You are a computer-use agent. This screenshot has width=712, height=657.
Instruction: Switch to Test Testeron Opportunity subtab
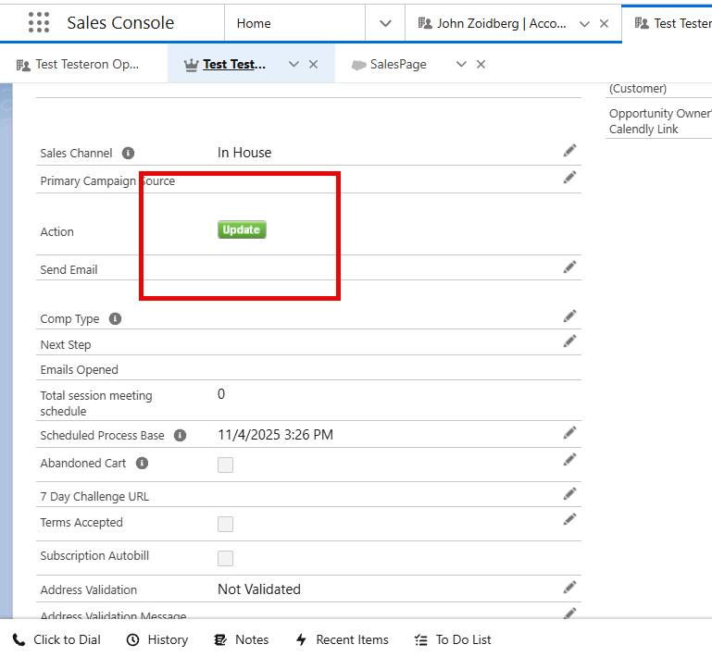83,64
